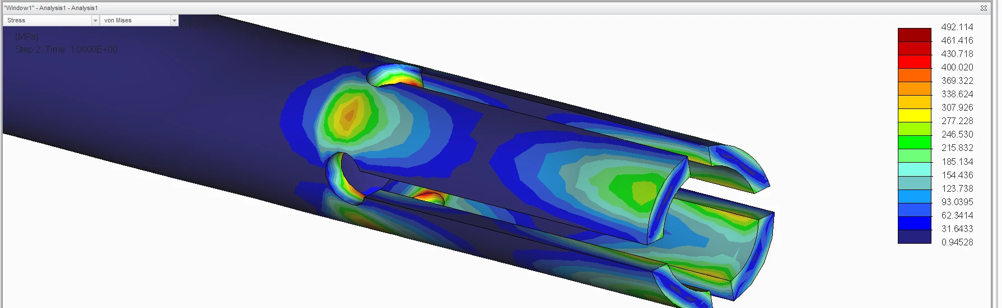Click the maximum legend value 492.114
The height and width of the screenshot is (308, 1002).
coord(957,27)
